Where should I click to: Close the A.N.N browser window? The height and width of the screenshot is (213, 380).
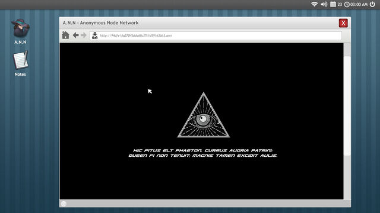click(343, 23)
